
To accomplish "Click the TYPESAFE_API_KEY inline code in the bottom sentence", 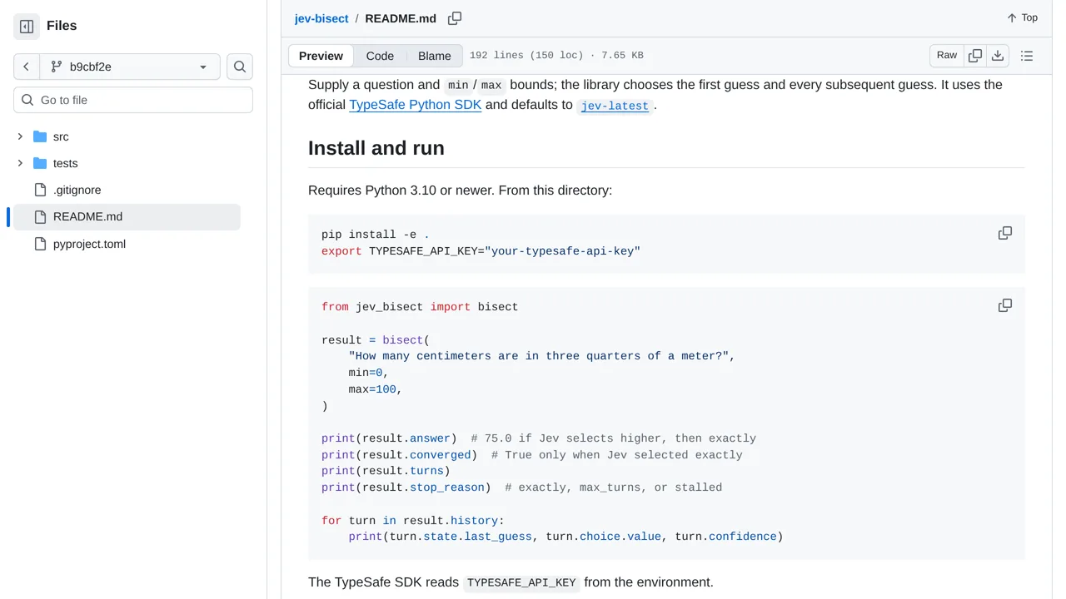I will click(x=521, y=583).
